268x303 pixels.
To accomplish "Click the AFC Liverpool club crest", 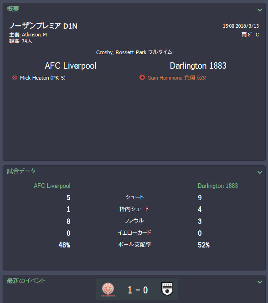I will (x=108, y=289).
